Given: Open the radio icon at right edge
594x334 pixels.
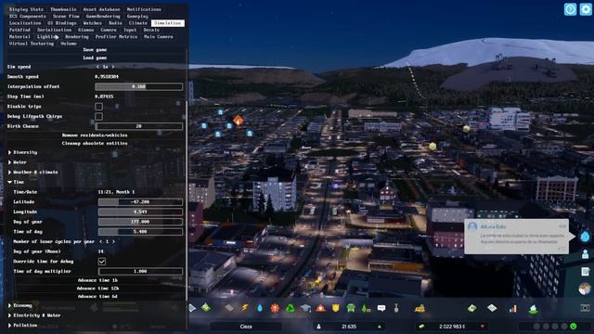Looking at the screenshot, I should tap(585, 289).
